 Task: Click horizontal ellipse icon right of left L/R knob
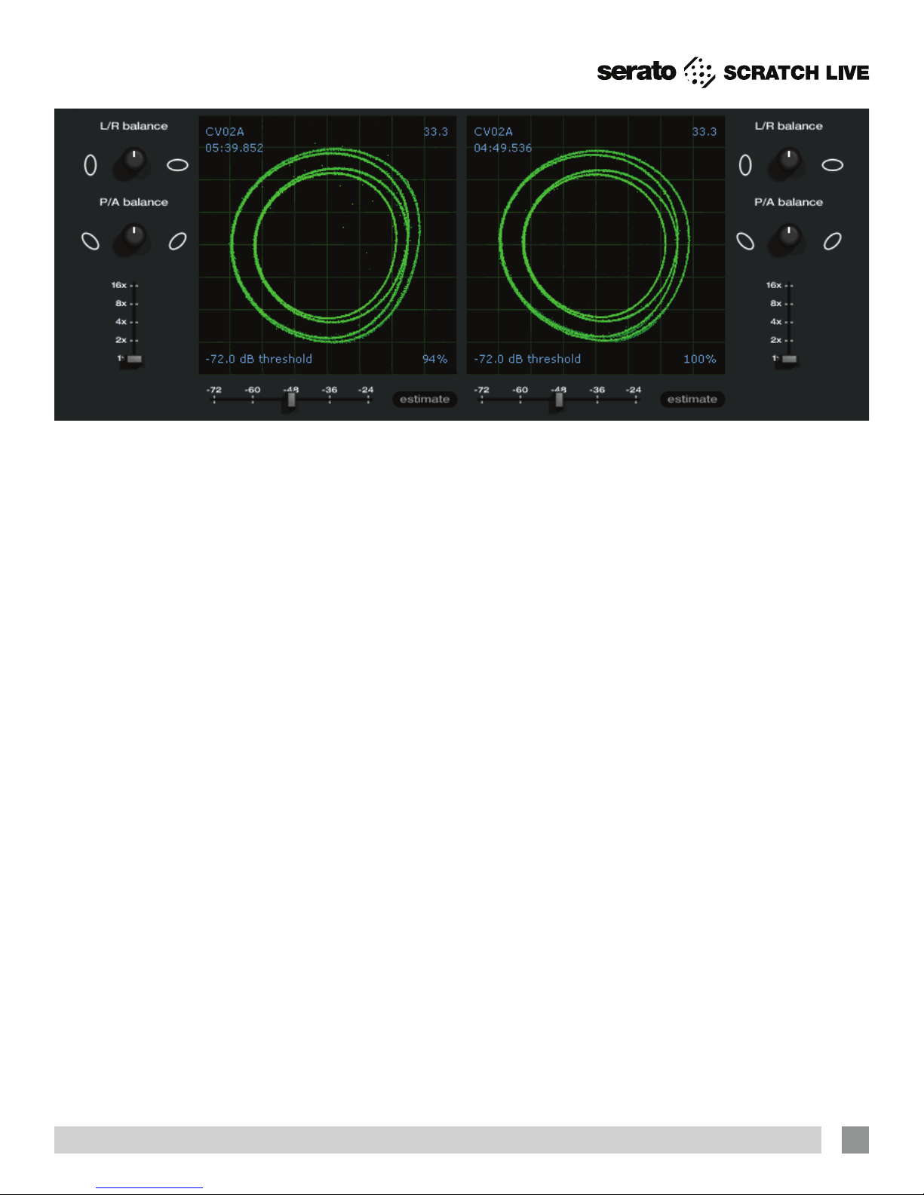(x=178, y=165)
